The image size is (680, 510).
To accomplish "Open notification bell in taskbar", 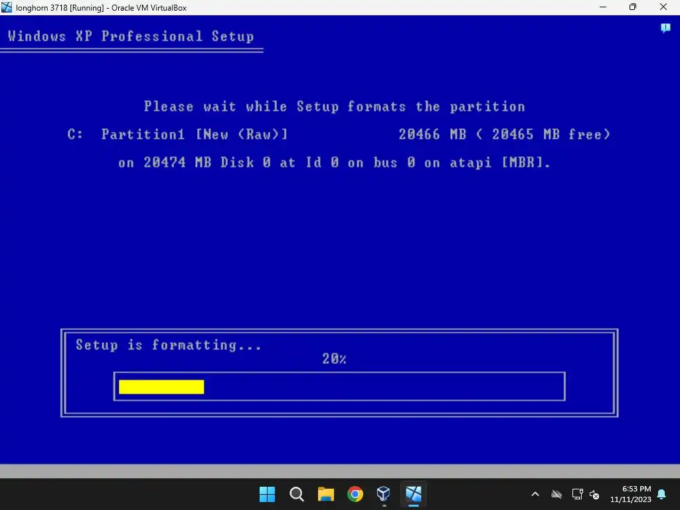I will (x=662, y=494).
